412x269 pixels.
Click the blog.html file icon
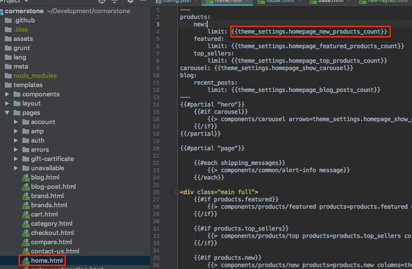(25, 178)
